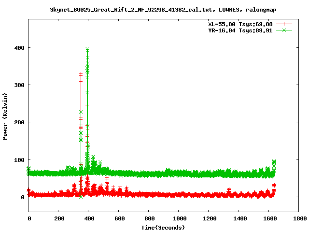Click the green peak marker near 400 Kelvin
This screenshot has height=232, width=309.
[x=87, y=48]
